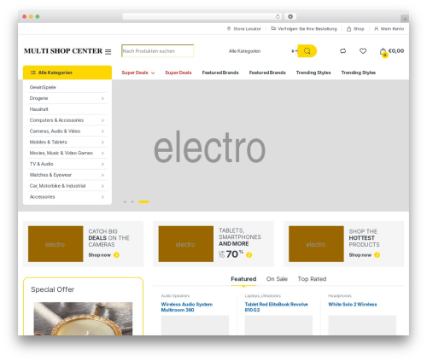This screenshot has width=427, height=361.
Task: Open the wishlist heart icon
Action: 363,51
